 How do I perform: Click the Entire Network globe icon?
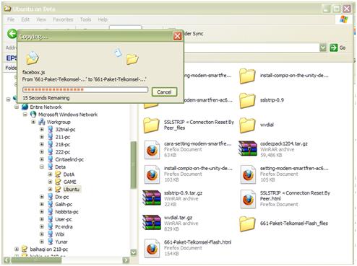click(x=25, y=107)
